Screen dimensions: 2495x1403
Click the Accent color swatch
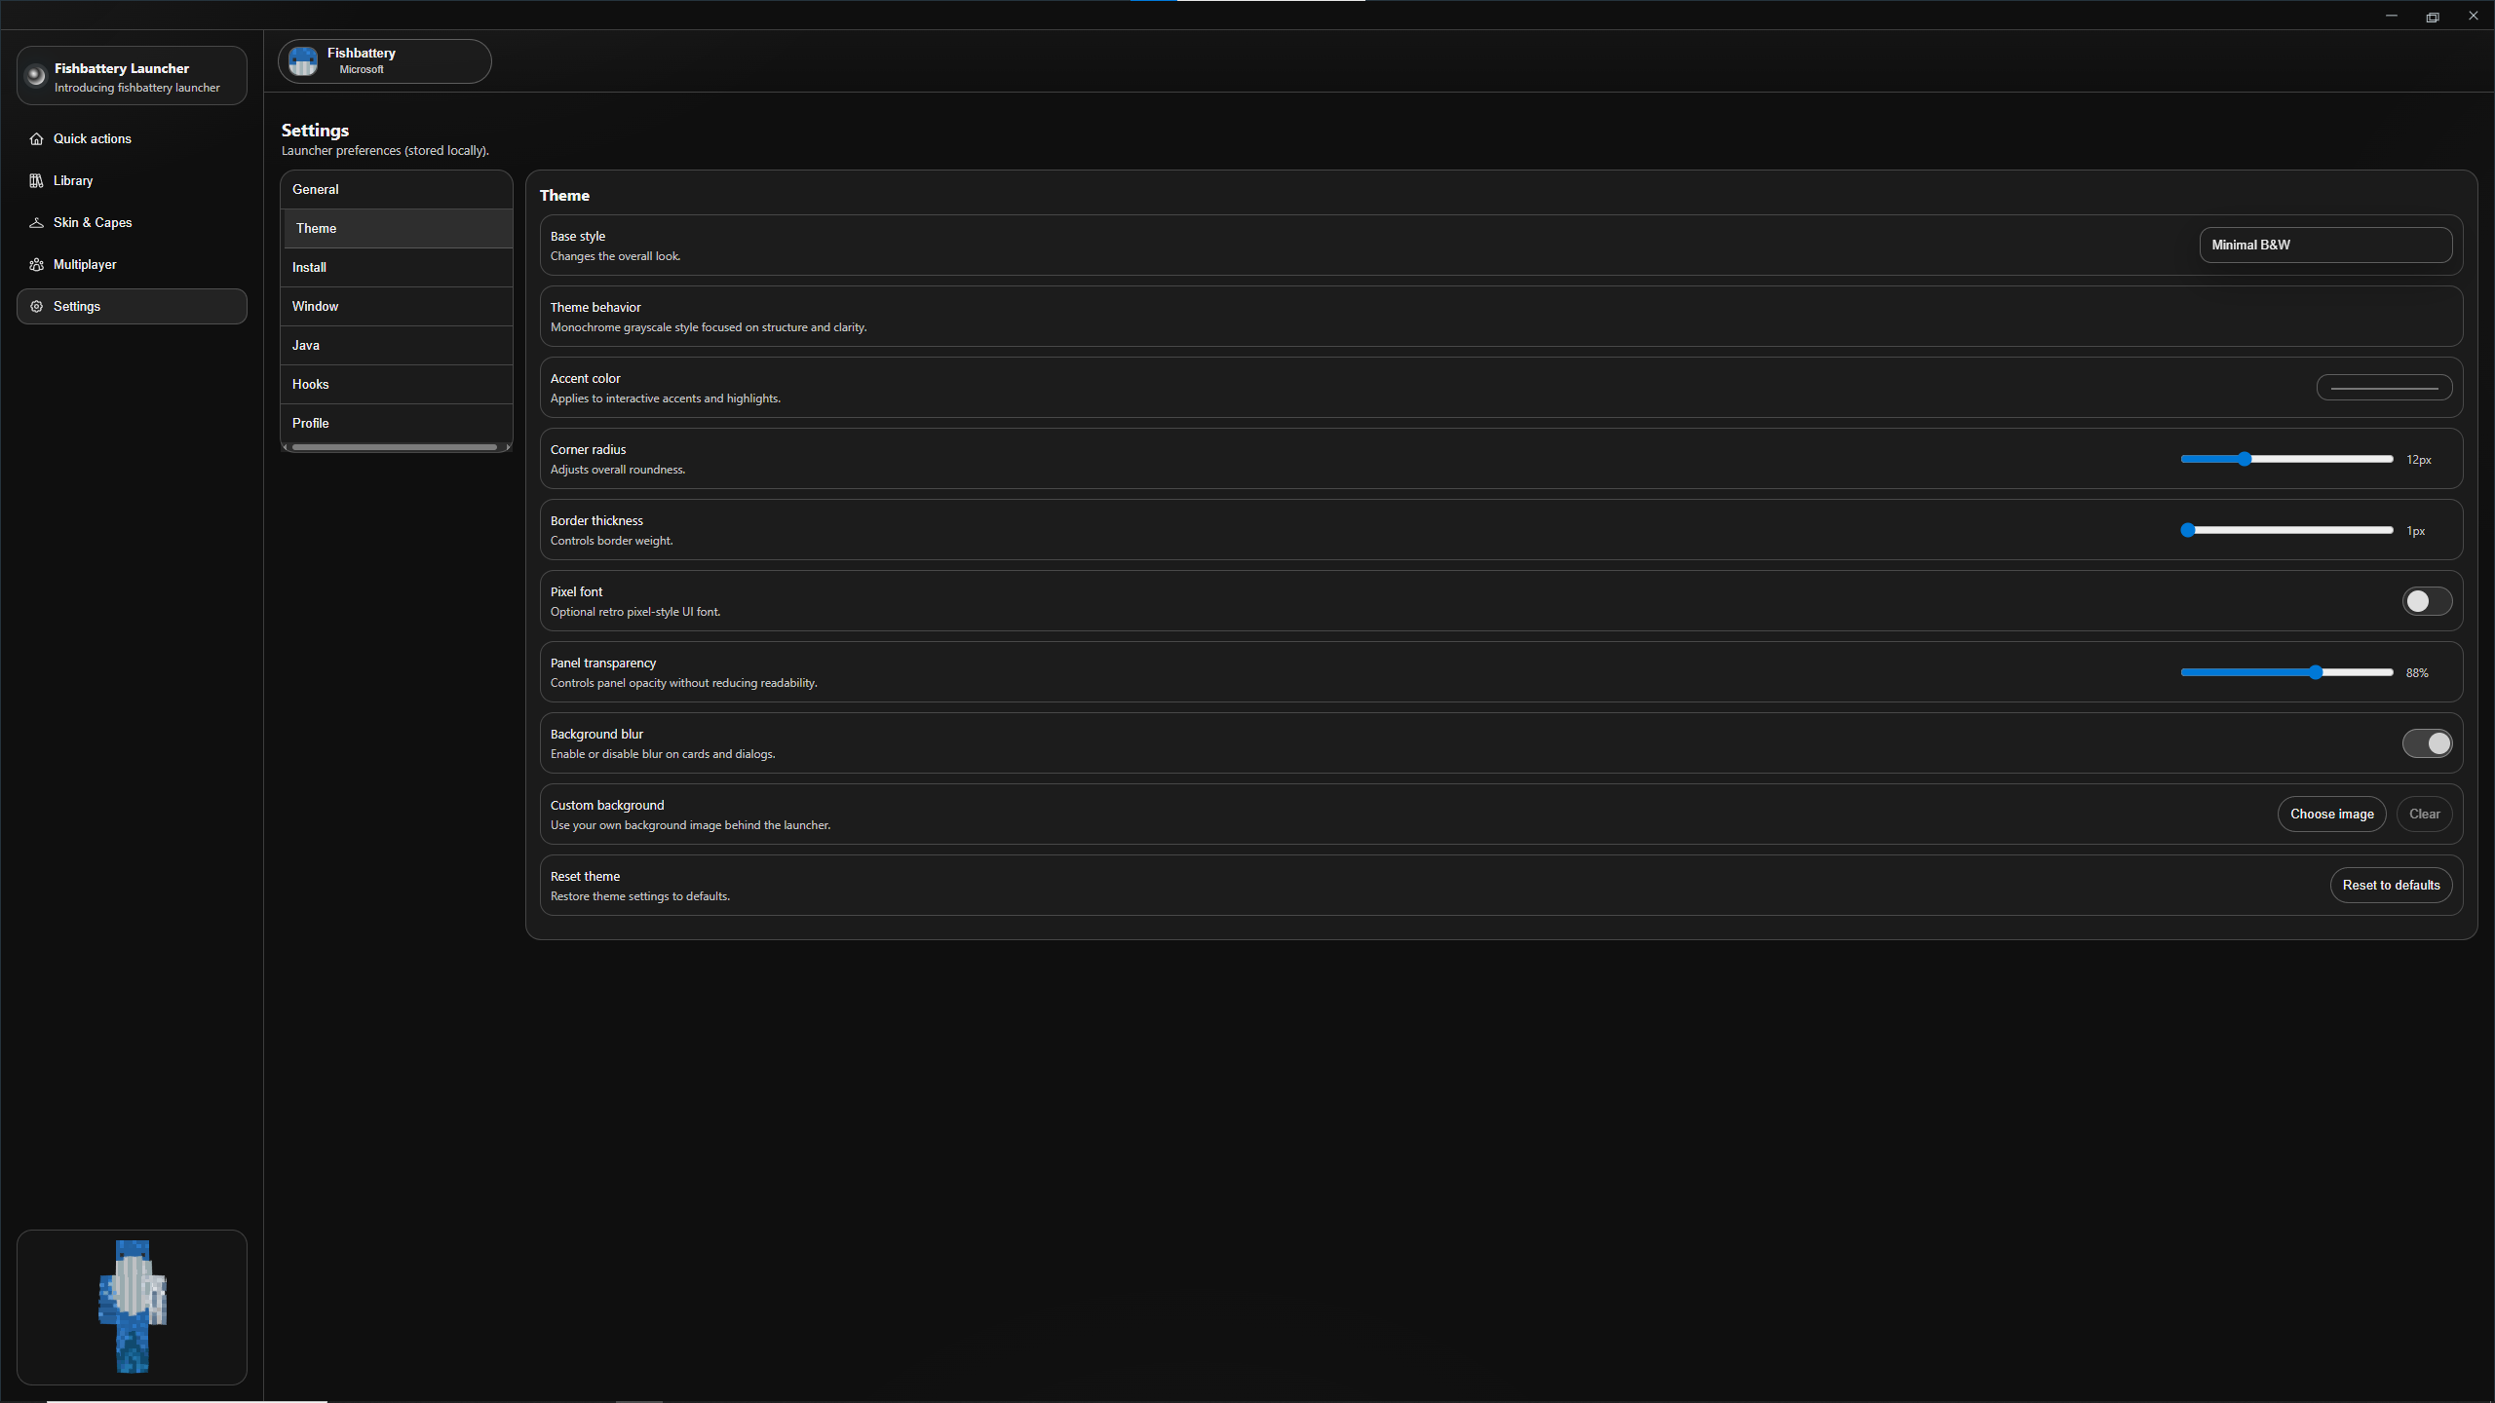[x=2384, y=387]
